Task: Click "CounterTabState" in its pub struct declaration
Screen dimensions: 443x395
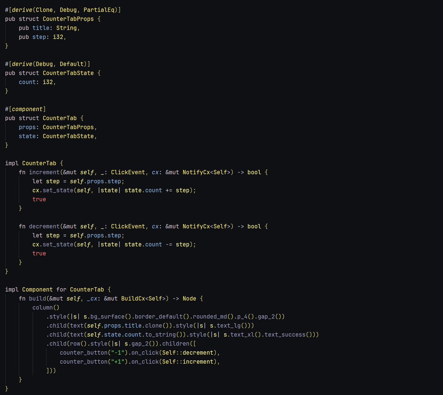Action: coord(68,73)
